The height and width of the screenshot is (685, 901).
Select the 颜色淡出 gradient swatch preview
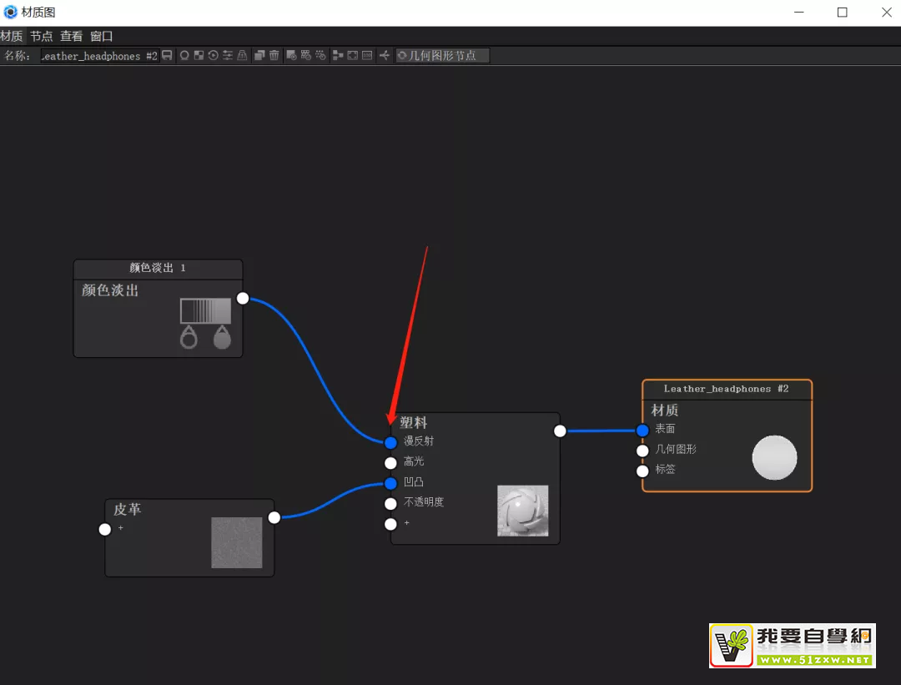205,311
